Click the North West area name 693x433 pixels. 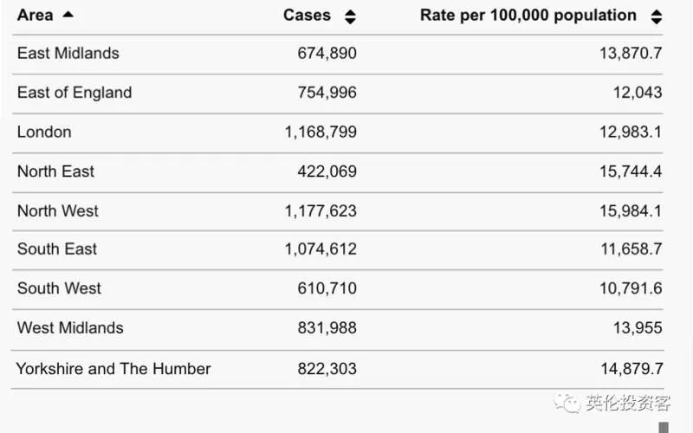click(57, 210)
